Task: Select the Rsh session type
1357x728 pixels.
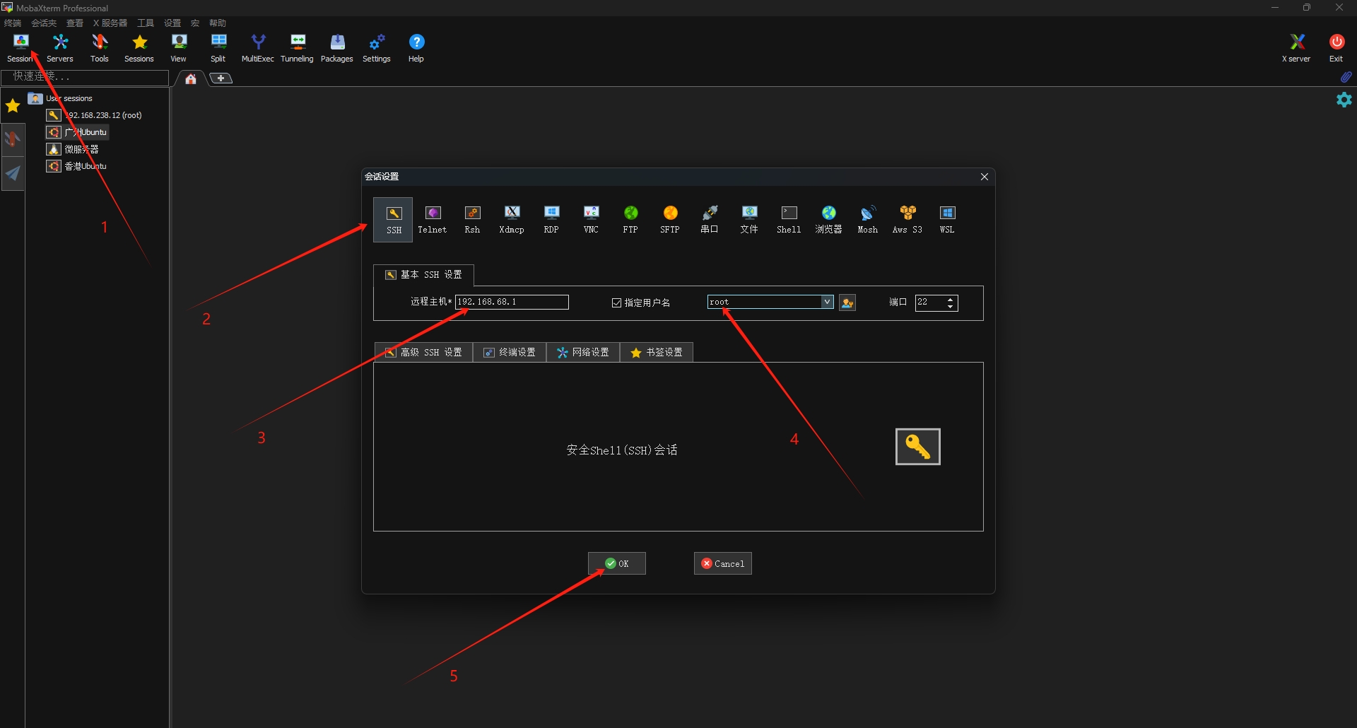Action: tap(472, 220)
